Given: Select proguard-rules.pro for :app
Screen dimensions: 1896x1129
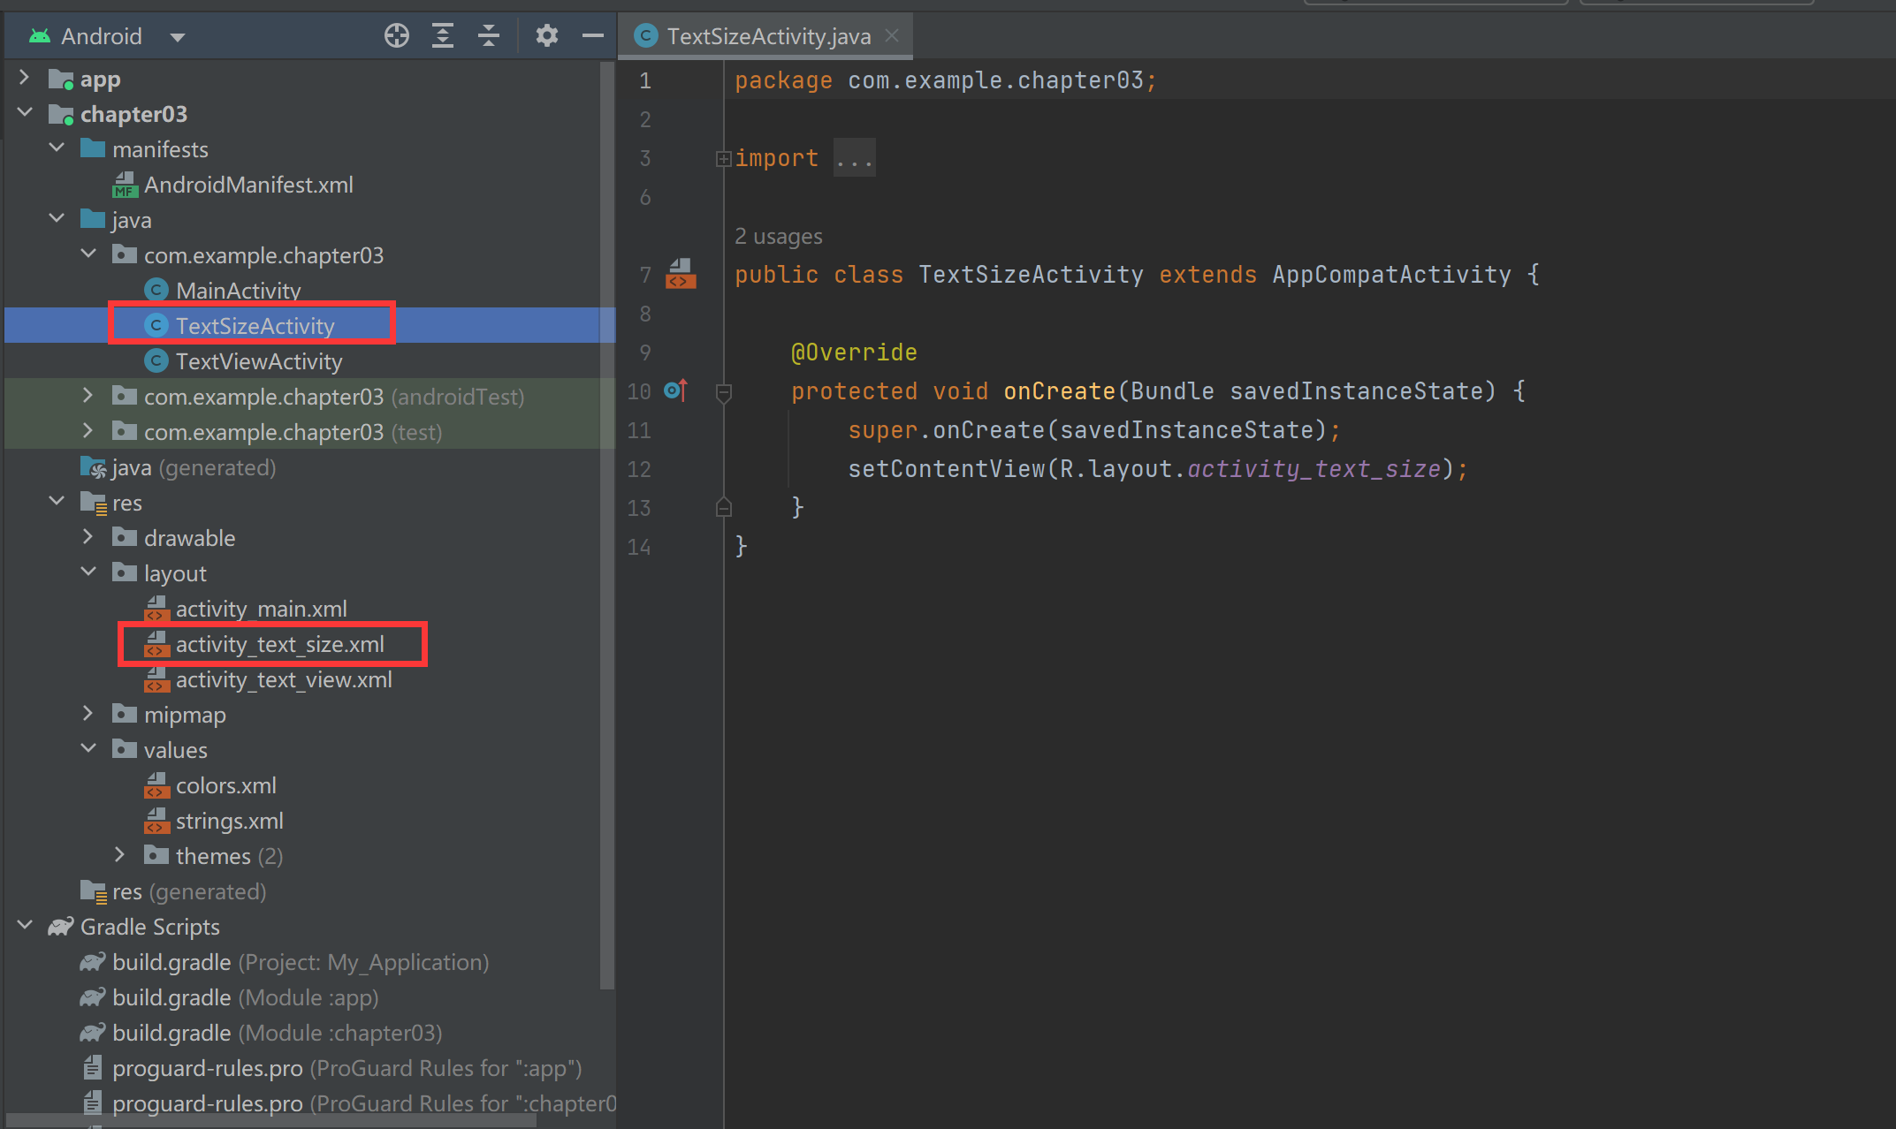Looking at the screenshot, I should pyautogui.click(x=346, y=1068).
